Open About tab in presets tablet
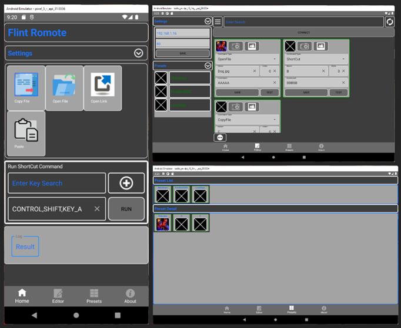This screenshot has height=328, width=401. coord(324,310)
